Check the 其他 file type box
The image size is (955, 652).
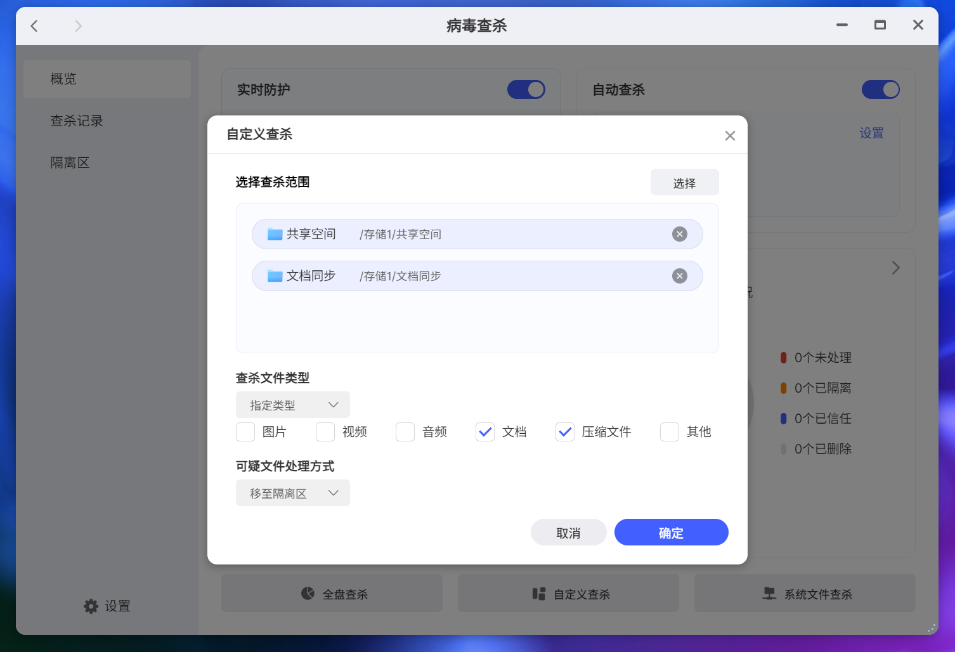(670, 432)
